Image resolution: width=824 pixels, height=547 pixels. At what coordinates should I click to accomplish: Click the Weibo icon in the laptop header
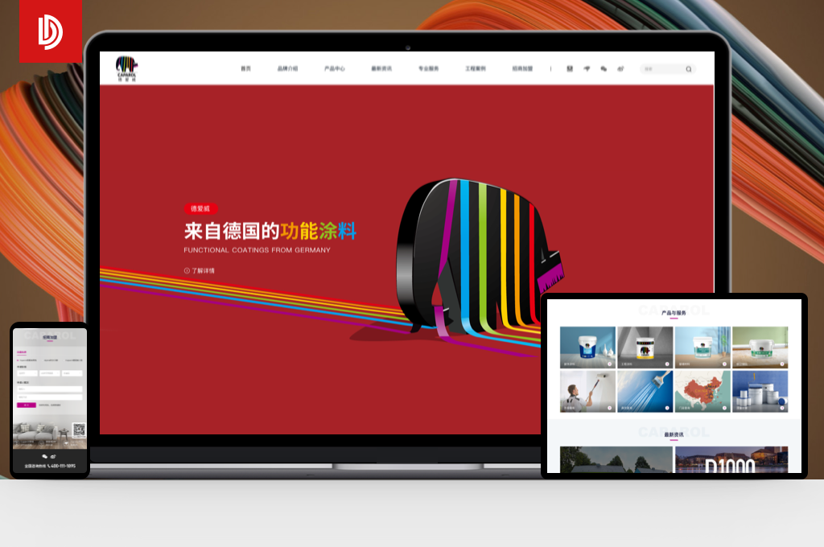click(x=620, y=69)
